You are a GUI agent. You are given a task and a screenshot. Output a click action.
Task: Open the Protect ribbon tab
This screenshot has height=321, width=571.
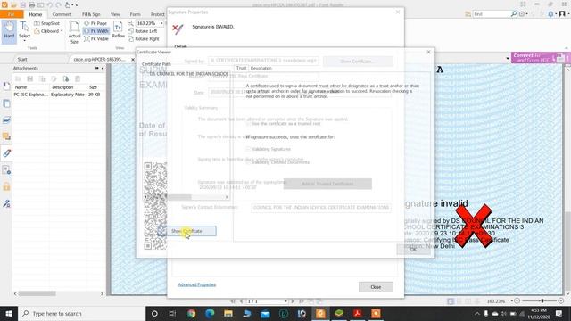click(157, 14)
